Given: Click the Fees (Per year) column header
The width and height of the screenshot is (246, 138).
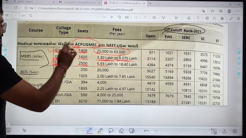Looking at the screenshot, I should 117,31.
